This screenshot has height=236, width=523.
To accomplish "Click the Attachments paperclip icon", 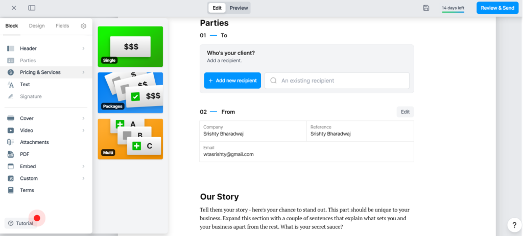I will [x=11, y=142].
